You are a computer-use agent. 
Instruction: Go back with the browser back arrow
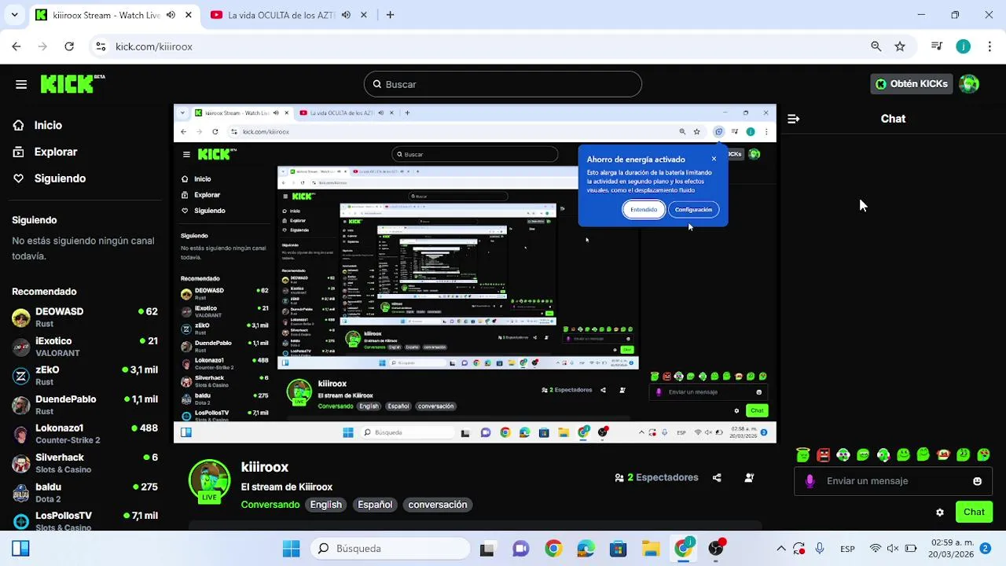point(17,46)
